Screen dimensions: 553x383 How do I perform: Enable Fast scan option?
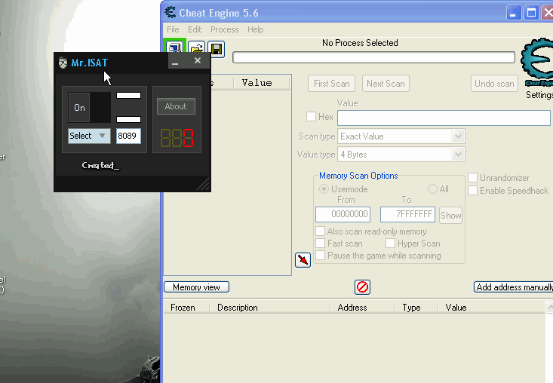click(x=320, y=243)
